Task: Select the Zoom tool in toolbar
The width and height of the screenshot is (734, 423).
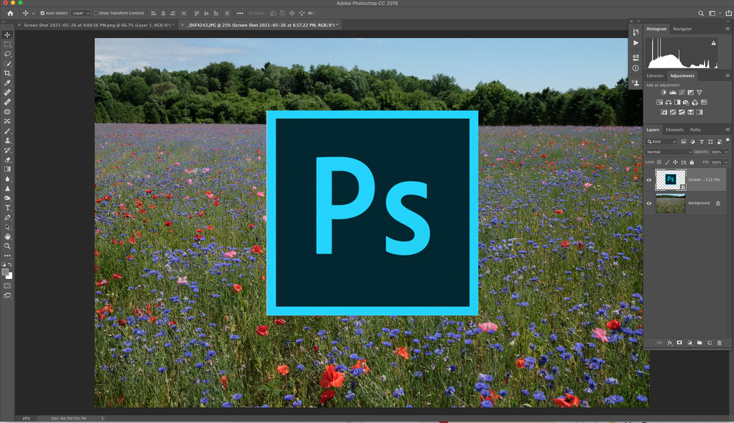Action: (7, 246)
